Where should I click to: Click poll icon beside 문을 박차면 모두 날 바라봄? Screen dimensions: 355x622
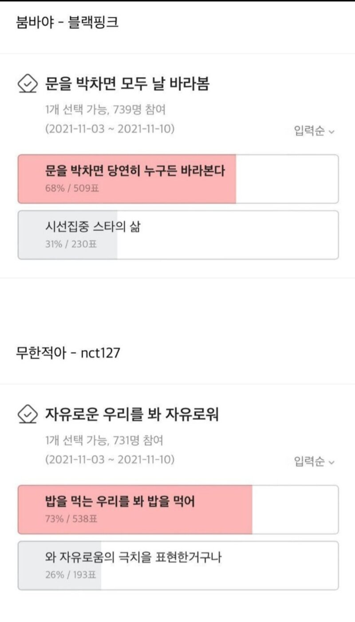27,84
